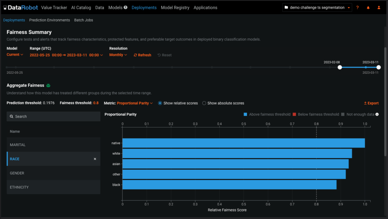Click the page vertical scrollbar
Viewport: 388px width, 219px height.
(x=385, y=101)
